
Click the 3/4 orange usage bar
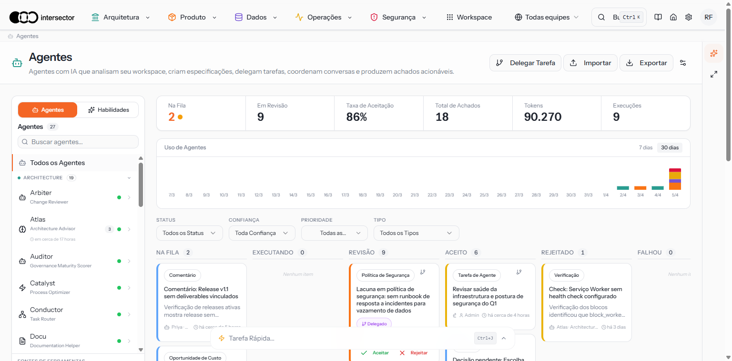click(x=640, y=188)
